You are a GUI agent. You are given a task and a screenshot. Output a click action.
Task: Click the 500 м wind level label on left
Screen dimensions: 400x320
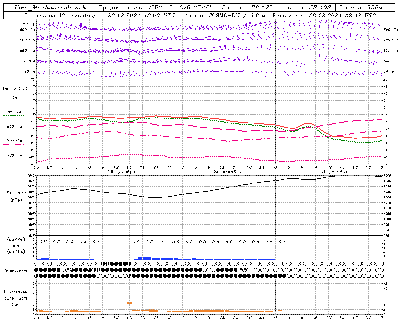pos(30,61)
